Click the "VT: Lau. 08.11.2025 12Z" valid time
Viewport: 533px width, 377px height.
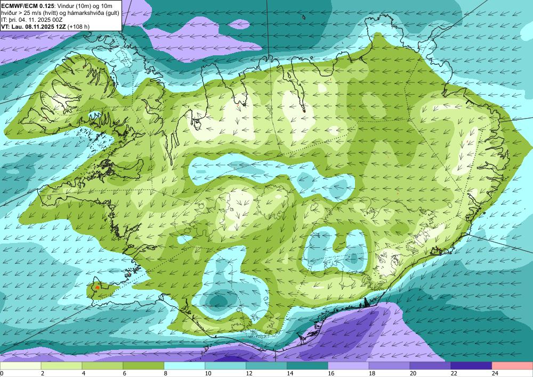34,27
